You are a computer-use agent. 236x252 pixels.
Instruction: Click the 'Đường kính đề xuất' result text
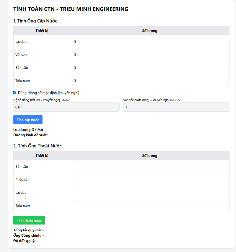pos(32,135)
